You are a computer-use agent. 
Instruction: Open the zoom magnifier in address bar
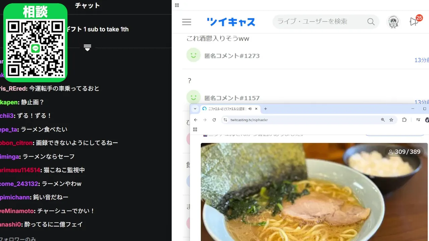[383, 120]
